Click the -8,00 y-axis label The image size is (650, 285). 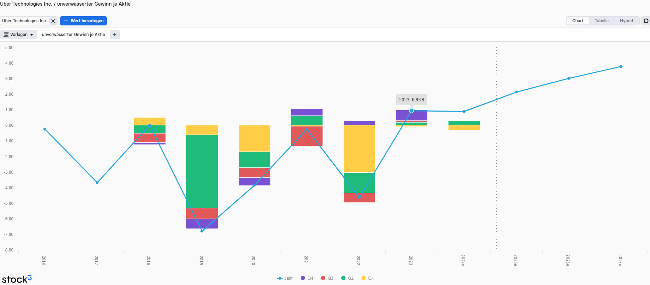(x=8, y=250)
